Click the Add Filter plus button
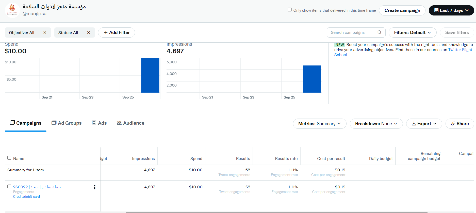 point(117,32)
